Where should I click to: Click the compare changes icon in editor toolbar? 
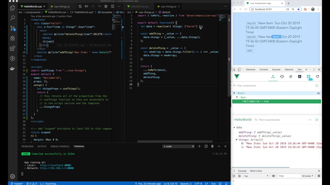click(80, 6)
